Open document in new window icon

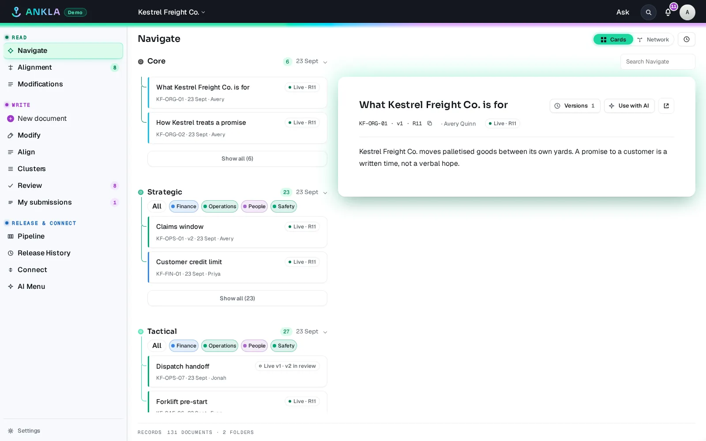[x=666, y=106]
